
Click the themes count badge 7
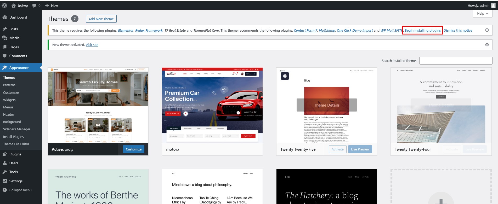[75, 19]
